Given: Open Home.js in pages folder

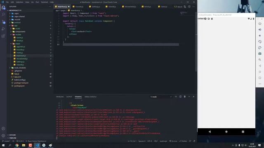Looking at the screenshot, I should click(x=19, y=53).
